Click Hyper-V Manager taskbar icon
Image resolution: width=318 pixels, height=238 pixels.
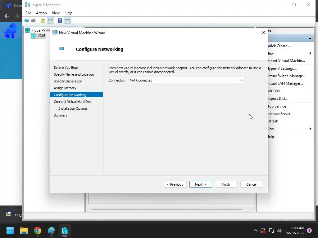coord(65,231)
